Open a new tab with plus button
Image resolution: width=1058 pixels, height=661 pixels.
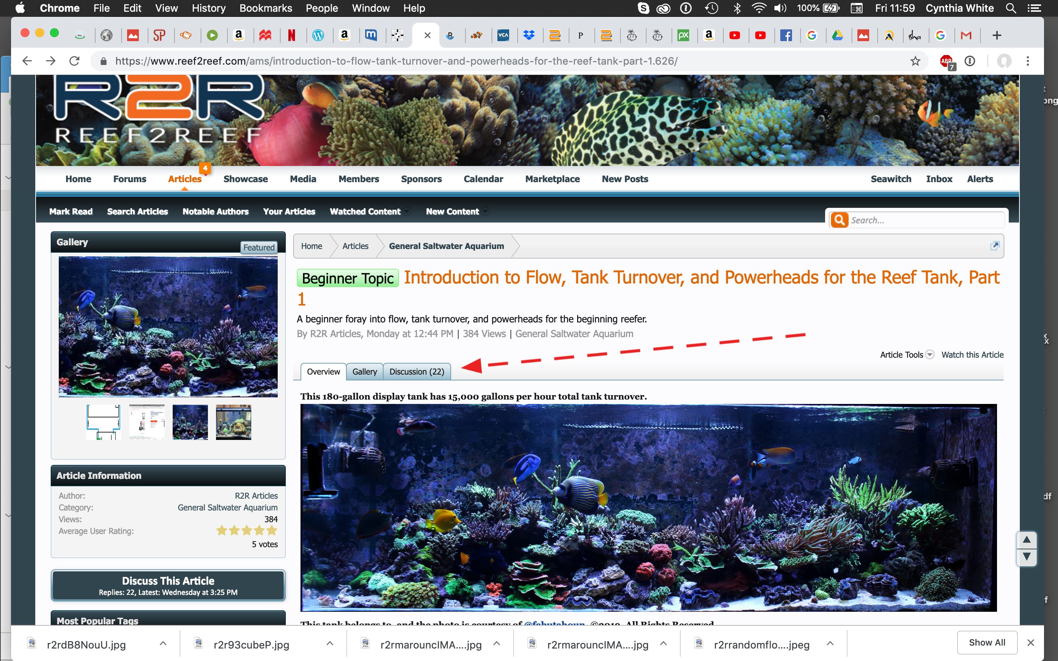997,35
